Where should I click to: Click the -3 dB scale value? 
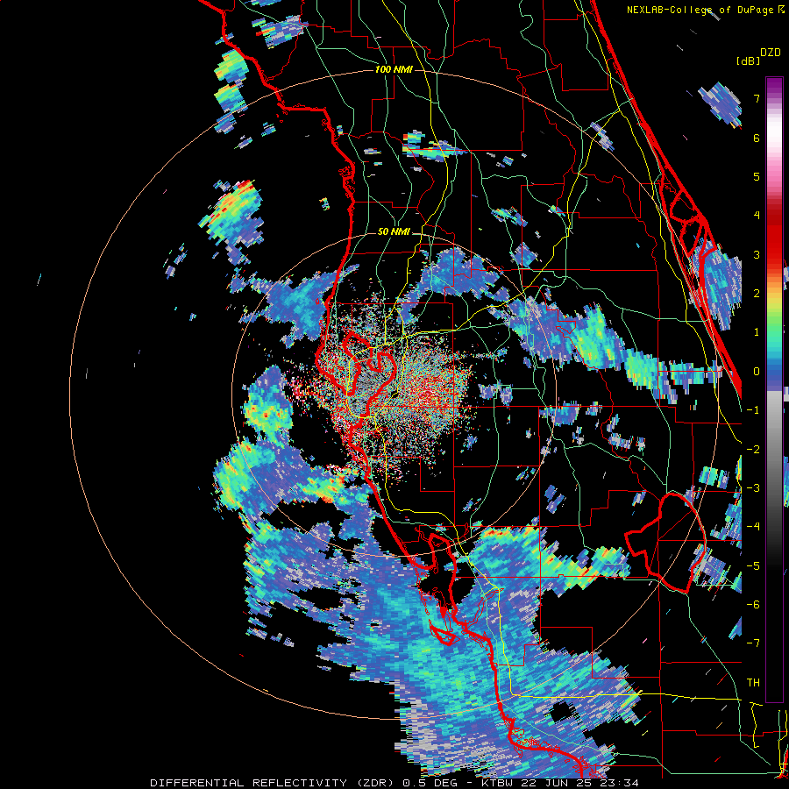click(x=753, y=488)
